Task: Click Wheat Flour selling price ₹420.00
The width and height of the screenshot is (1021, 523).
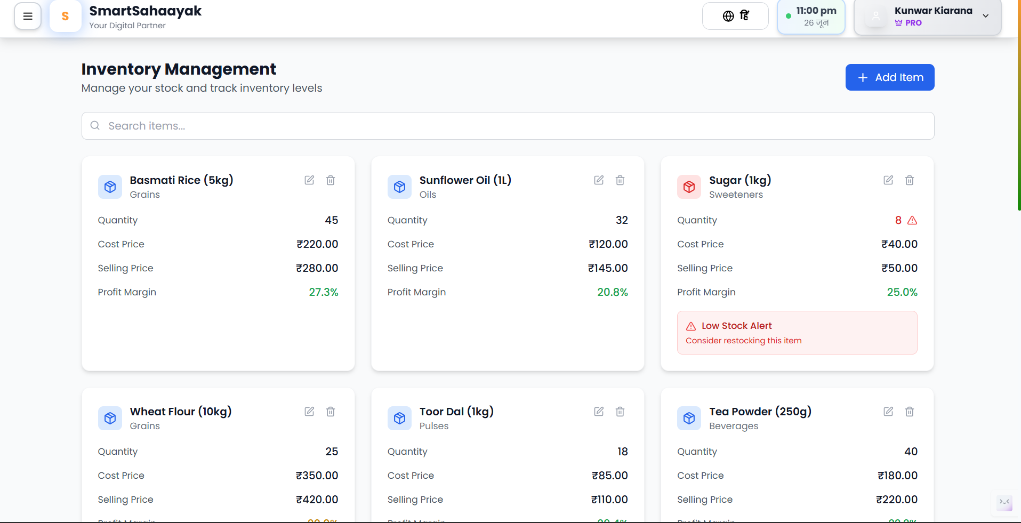Action: click(x=317, y=500)
